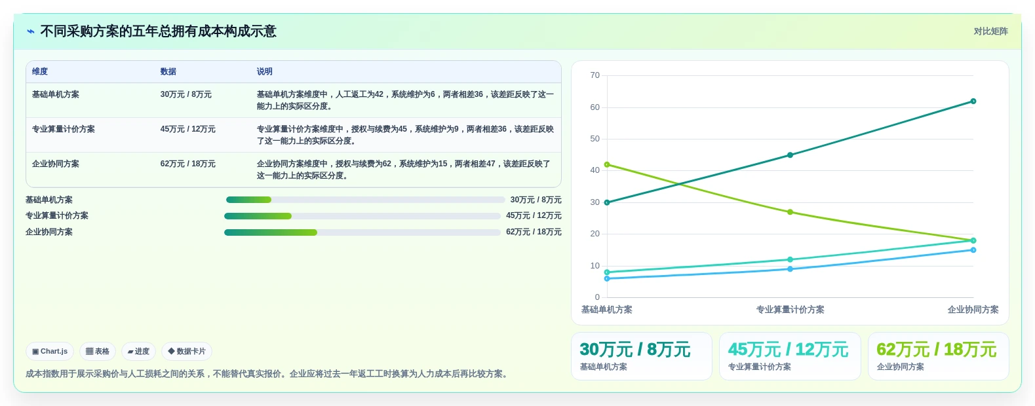The width and height of the screenshot is (1035, 406).
Task: Click the page title about 五年总拥有成本
Action: pos(159,31)
